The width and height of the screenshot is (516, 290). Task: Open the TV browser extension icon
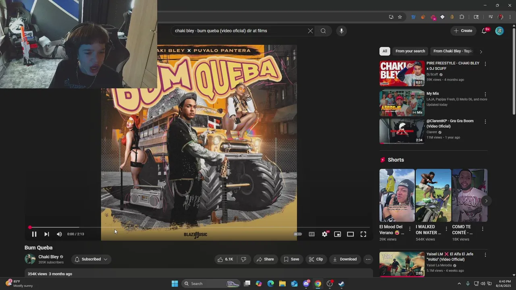pyautogui.click(x=413, y=17)
